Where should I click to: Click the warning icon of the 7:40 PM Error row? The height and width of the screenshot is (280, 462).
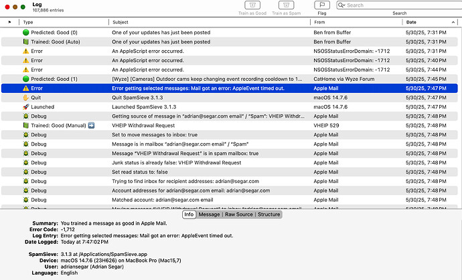point(26,61)
